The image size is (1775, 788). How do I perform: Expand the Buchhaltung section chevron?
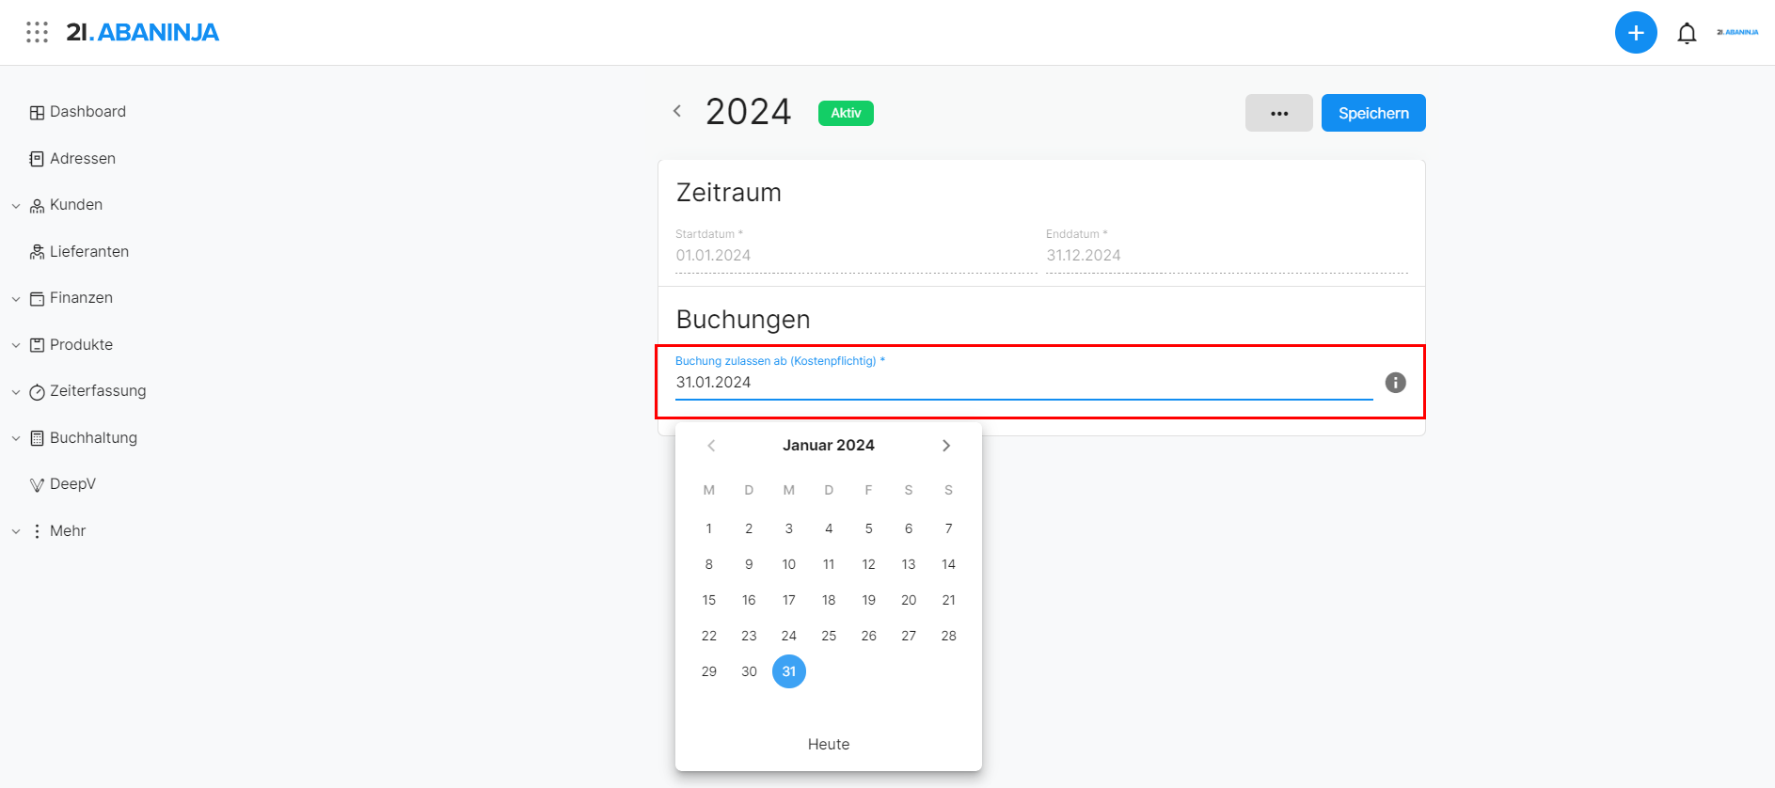16,439
